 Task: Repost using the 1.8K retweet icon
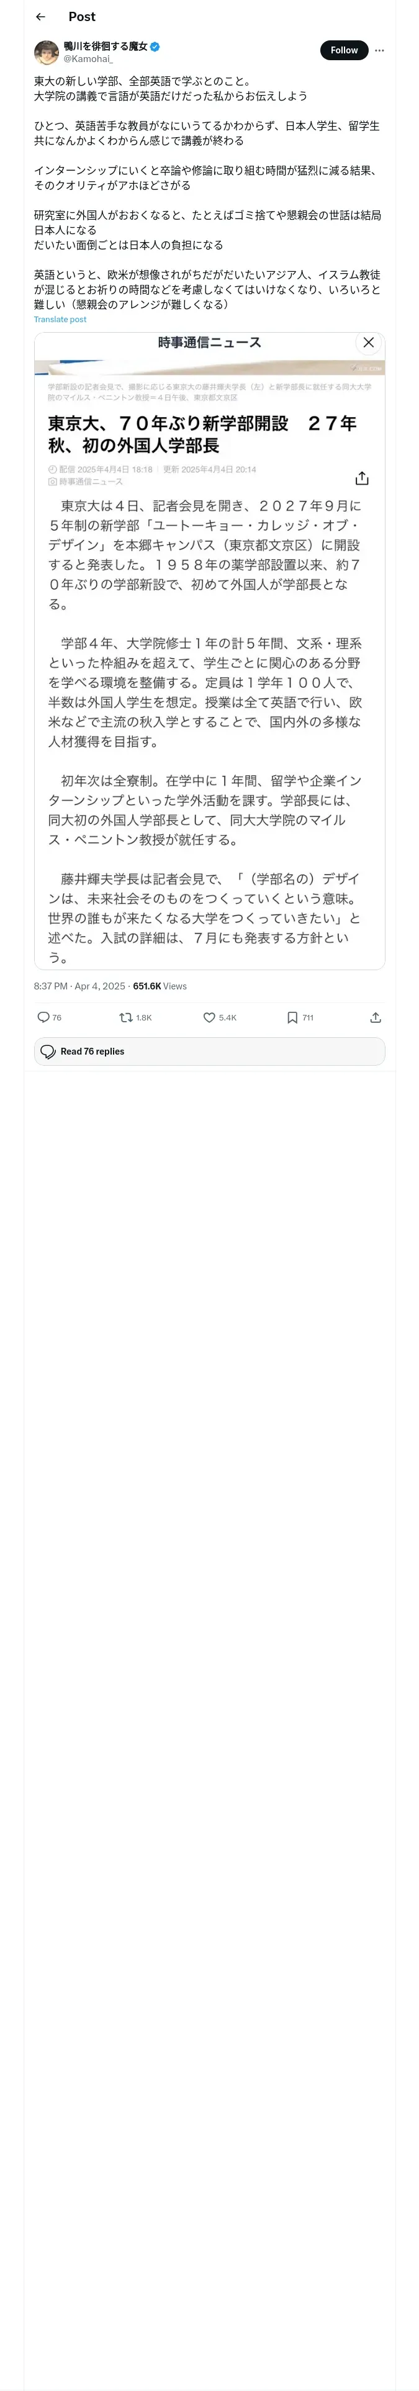(127, 1017)
